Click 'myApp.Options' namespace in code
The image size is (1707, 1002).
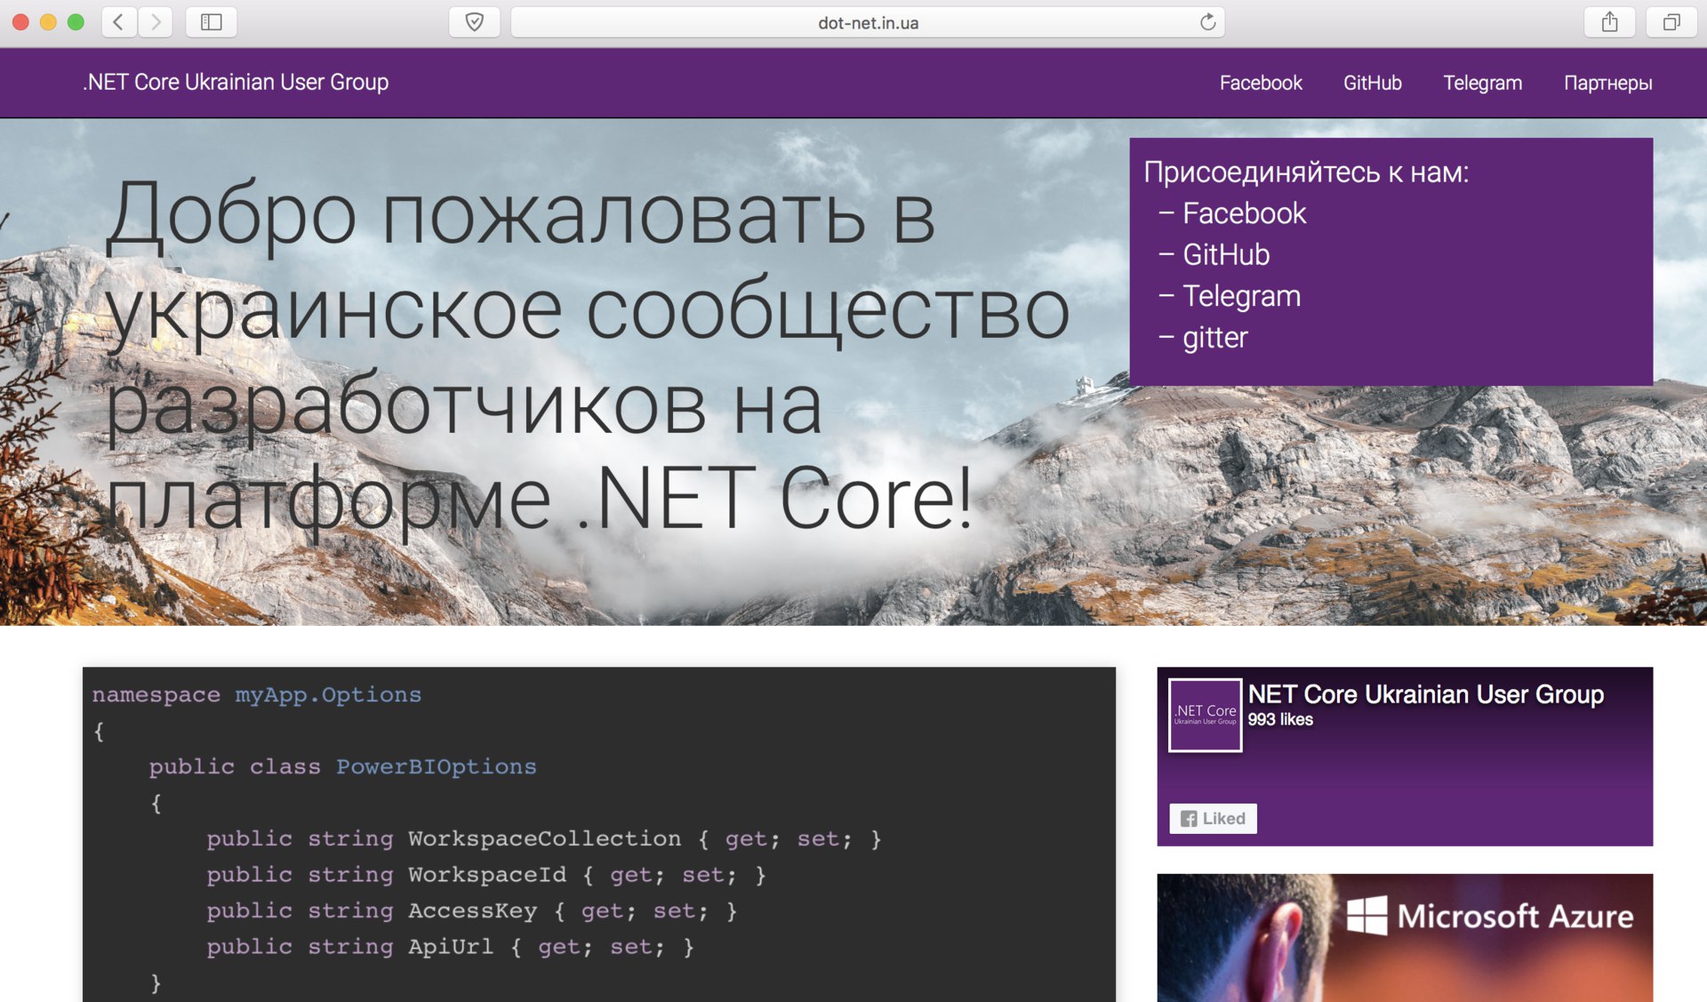tap(328, 695)
